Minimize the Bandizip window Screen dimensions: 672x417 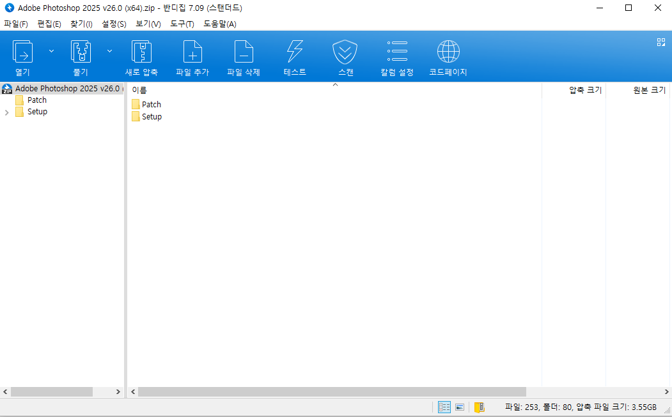tap(600, 8)
